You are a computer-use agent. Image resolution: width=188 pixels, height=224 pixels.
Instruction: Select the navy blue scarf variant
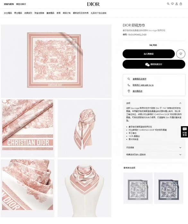point(169,188)
